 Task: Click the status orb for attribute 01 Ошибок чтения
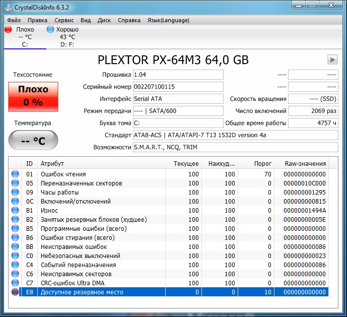coord(15,174)
